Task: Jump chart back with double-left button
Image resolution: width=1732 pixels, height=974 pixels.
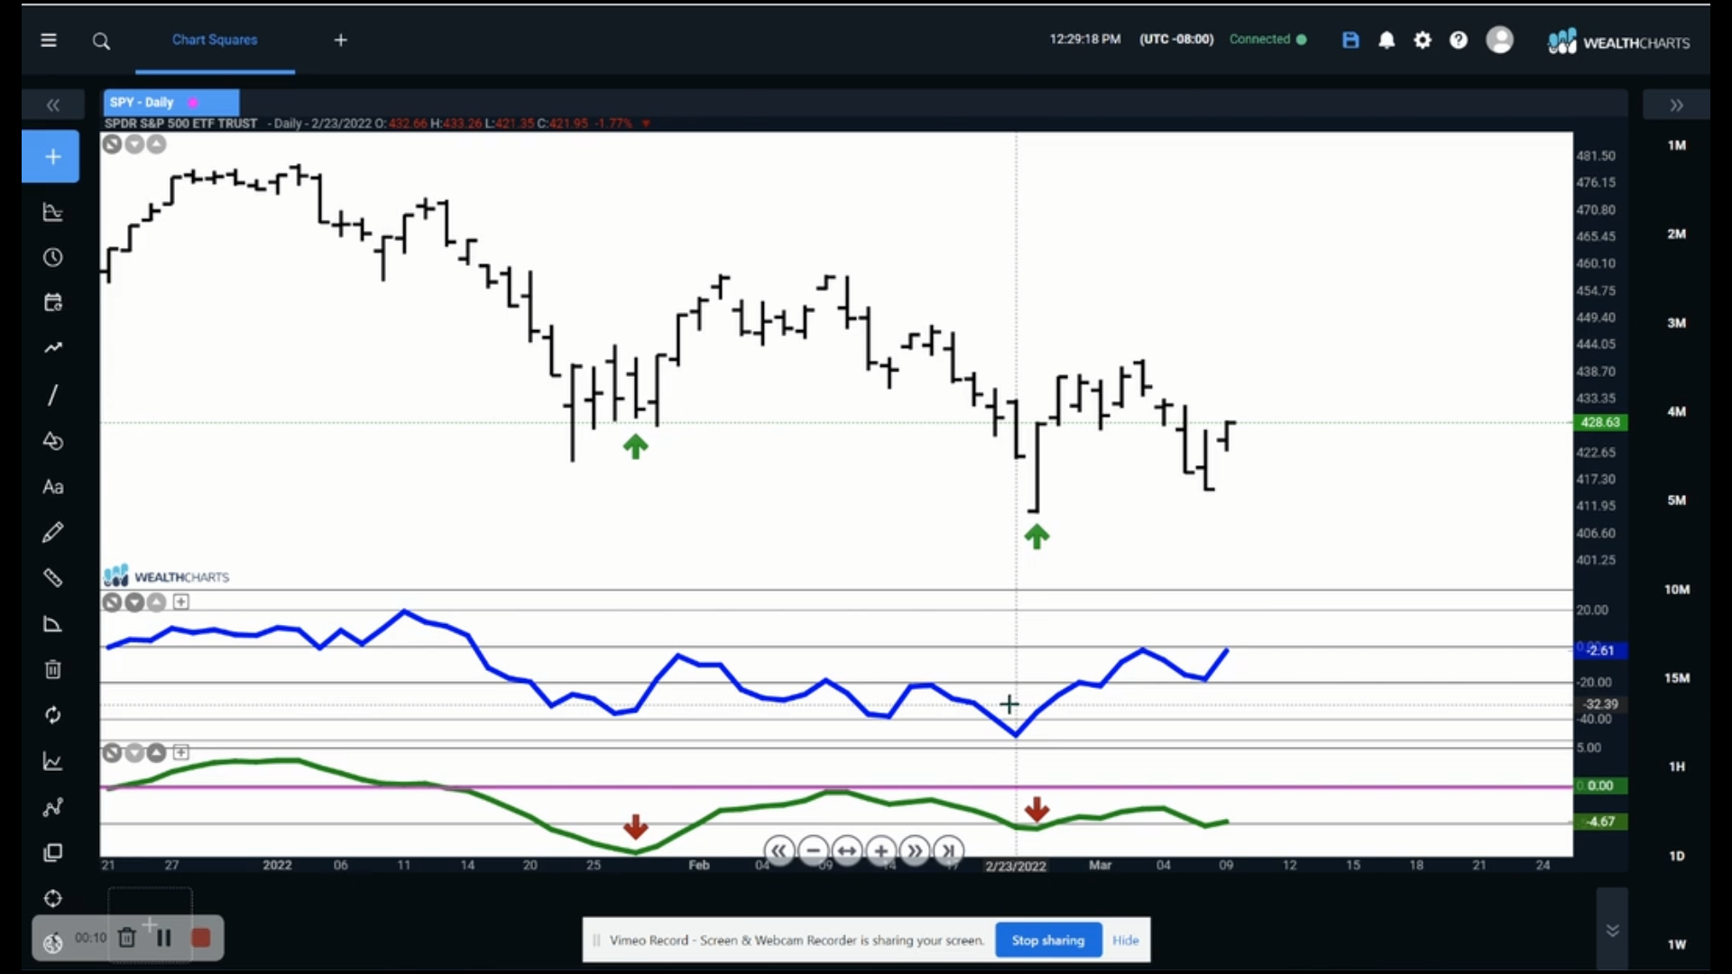Action: tap(779, 850)
